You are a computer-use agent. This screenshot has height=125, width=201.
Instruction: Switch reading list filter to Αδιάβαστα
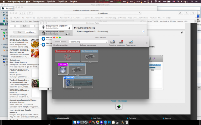30,32
